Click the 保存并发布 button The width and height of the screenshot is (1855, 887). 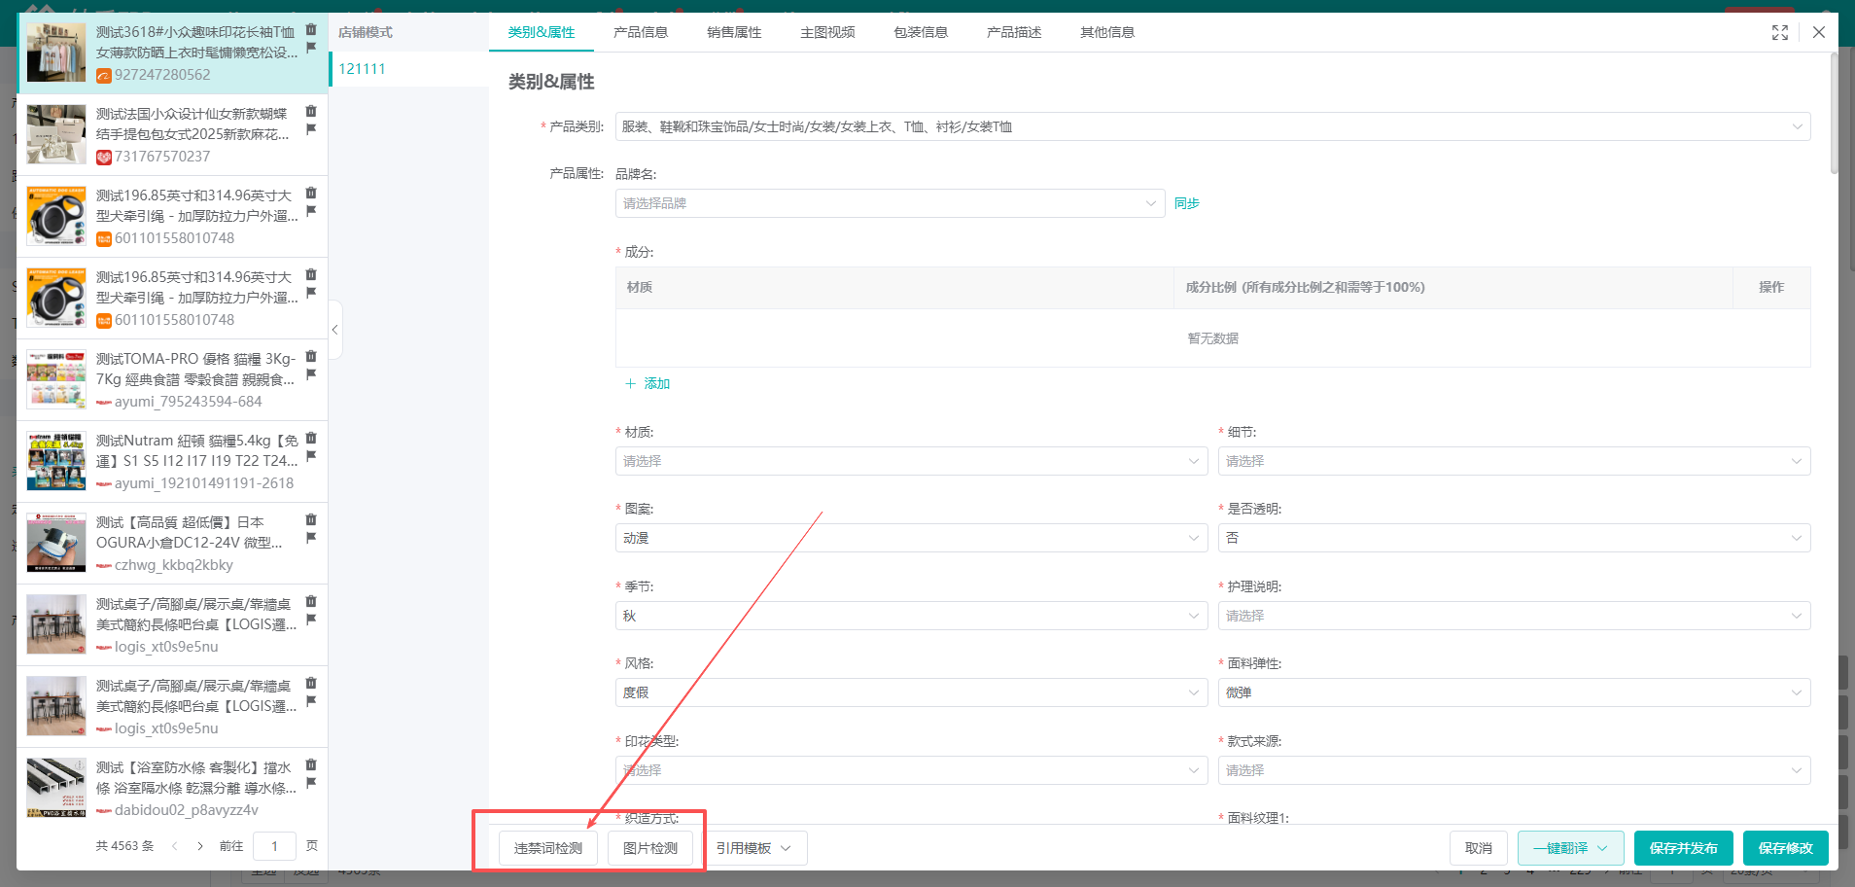coord(1682,848)
